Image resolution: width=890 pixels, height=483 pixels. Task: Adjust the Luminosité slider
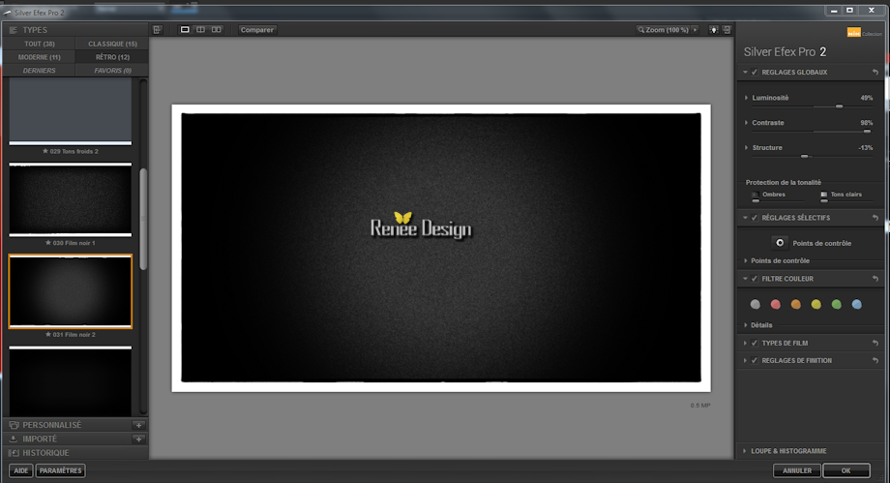coord(840,106)
